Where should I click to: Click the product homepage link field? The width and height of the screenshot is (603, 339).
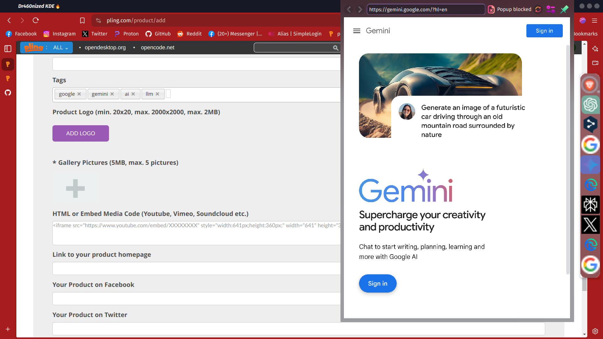point(197,268)
